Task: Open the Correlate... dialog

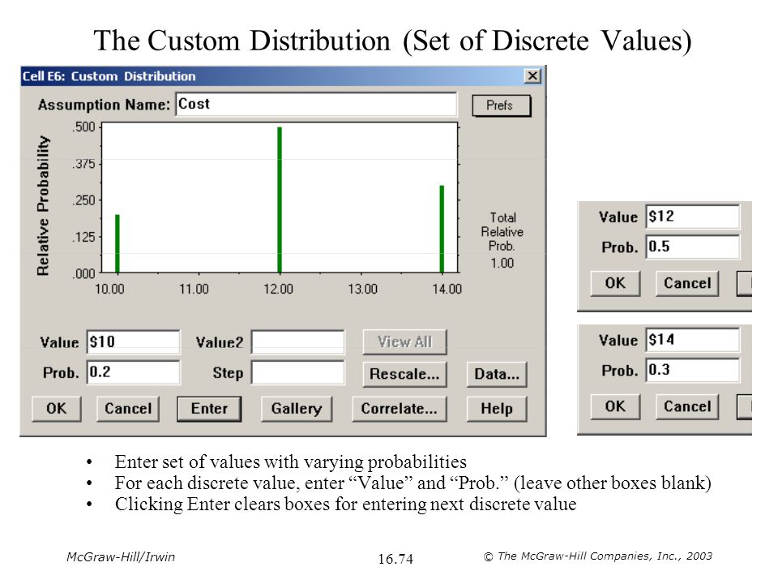Action: tap(399, 409)
